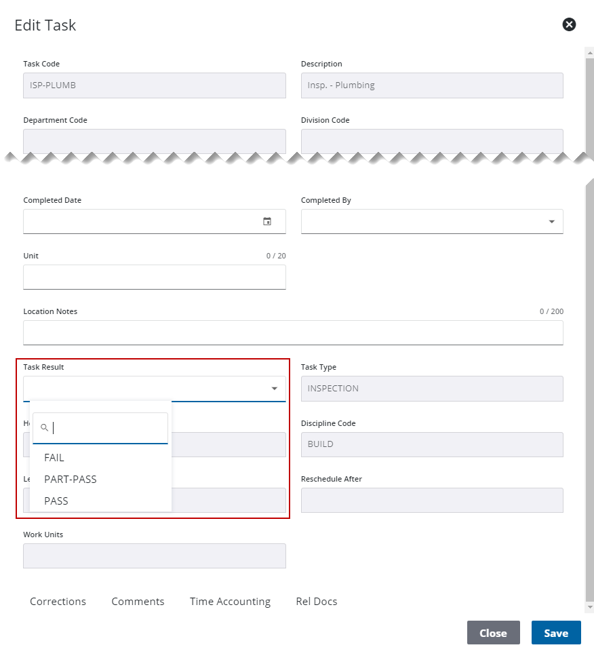Image resolution: width=594 pixels, height=660 pixels.
Task: Open the Rel Docs tab
Action: [x=317, y=602]
